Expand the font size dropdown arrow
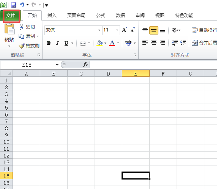The image size is (218, 189). 117,30
